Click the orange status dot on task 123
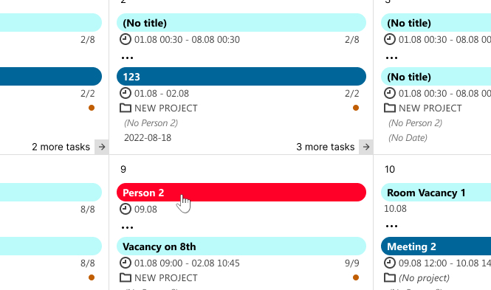This screenshot has width=491, height=290. 356,108
